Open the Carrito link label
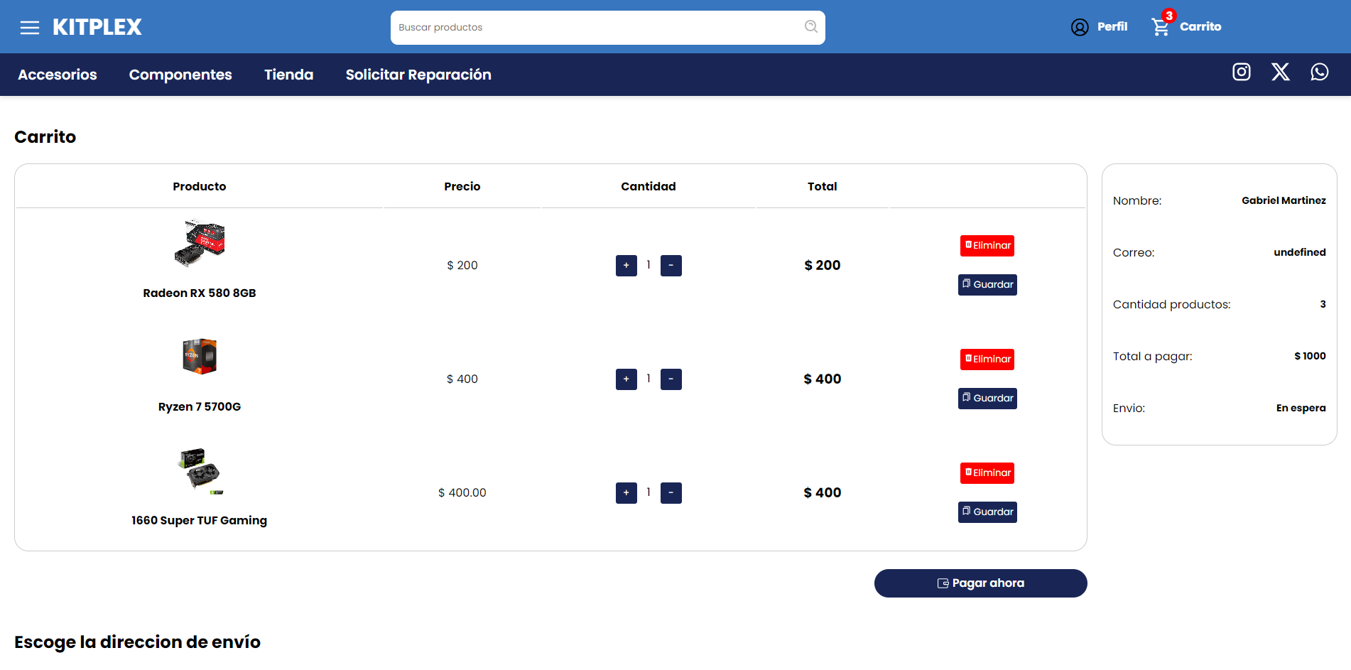The height and width of the screenshot is (670, 1351). coord(1200,26)
